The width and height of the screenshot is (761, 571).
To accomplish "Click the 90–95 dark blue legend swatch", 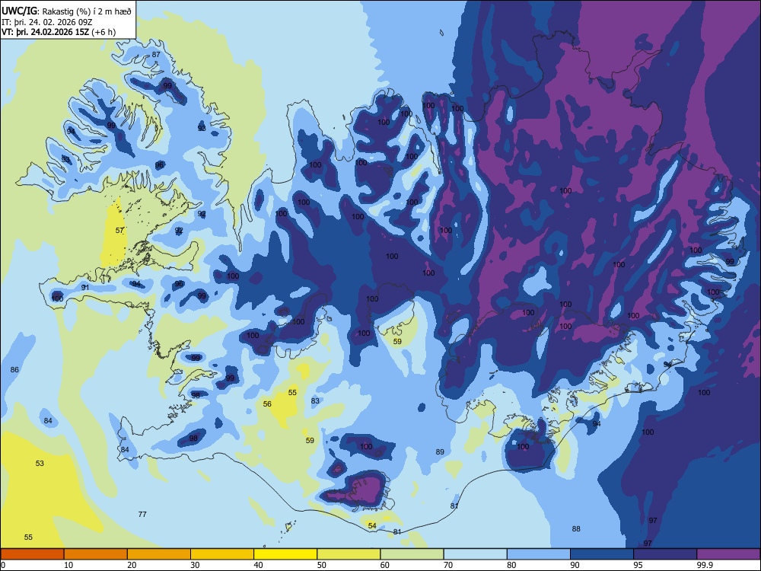I will [602, 554].
